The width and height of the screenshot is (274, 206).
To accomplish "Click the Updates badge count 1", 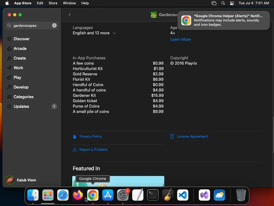I will (x=54, y=106).
